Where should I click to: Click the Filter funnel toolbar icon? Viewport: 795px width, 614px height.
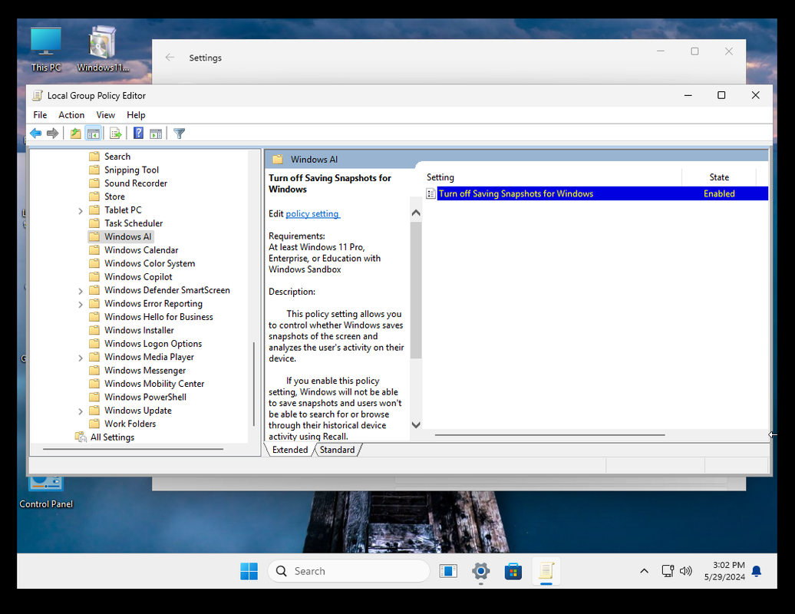click(x=179, y=134)
